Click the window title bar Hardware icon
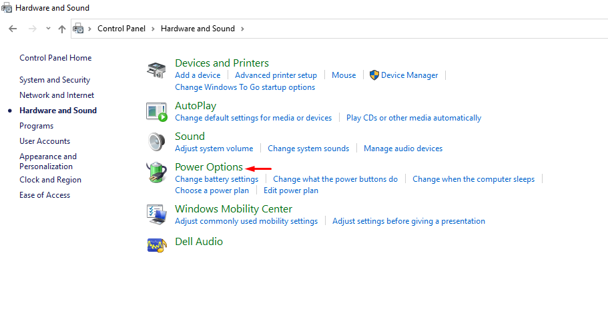Screen dimensions: 608x327 click(x=7, y=8)
